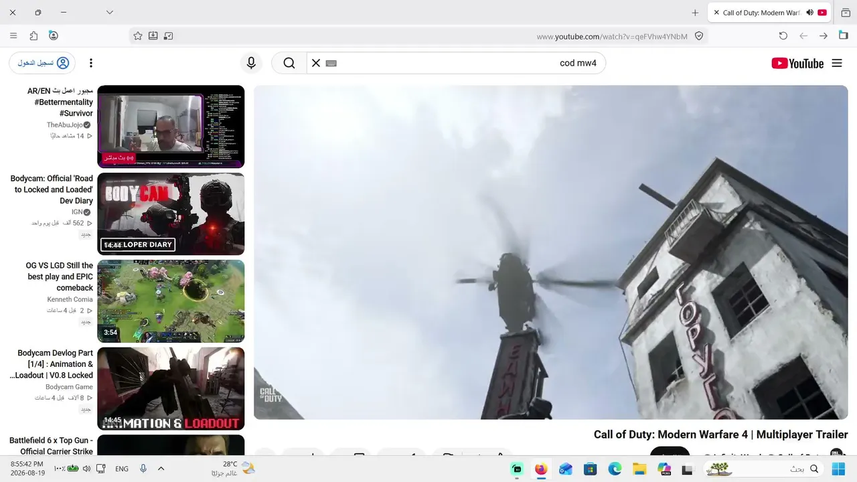The height and width of the screenshot is (482, 857).
Task: Open the Windows Start menu
Action: pos(838,469)
